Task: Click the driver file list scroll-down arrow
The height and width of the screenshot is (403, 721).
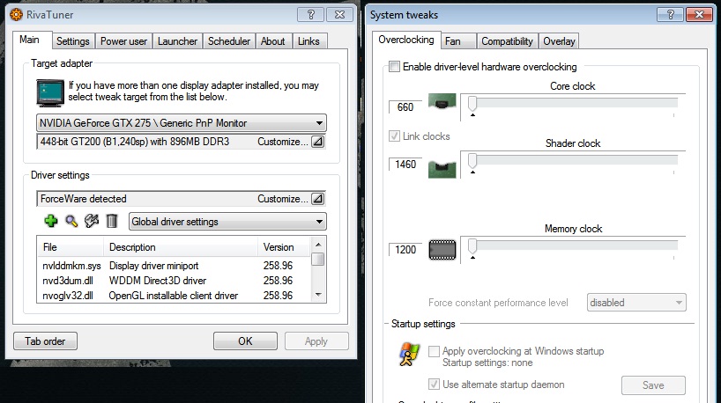Action: (x=317, y=295)
